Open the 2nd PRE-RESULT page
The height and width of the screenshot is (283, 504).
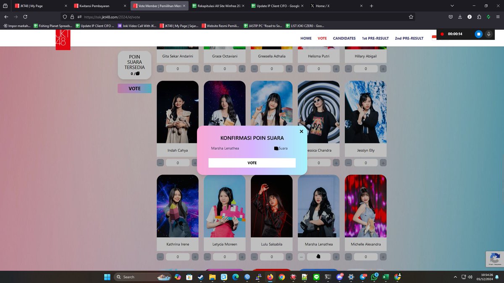click(x=409, y=38)
